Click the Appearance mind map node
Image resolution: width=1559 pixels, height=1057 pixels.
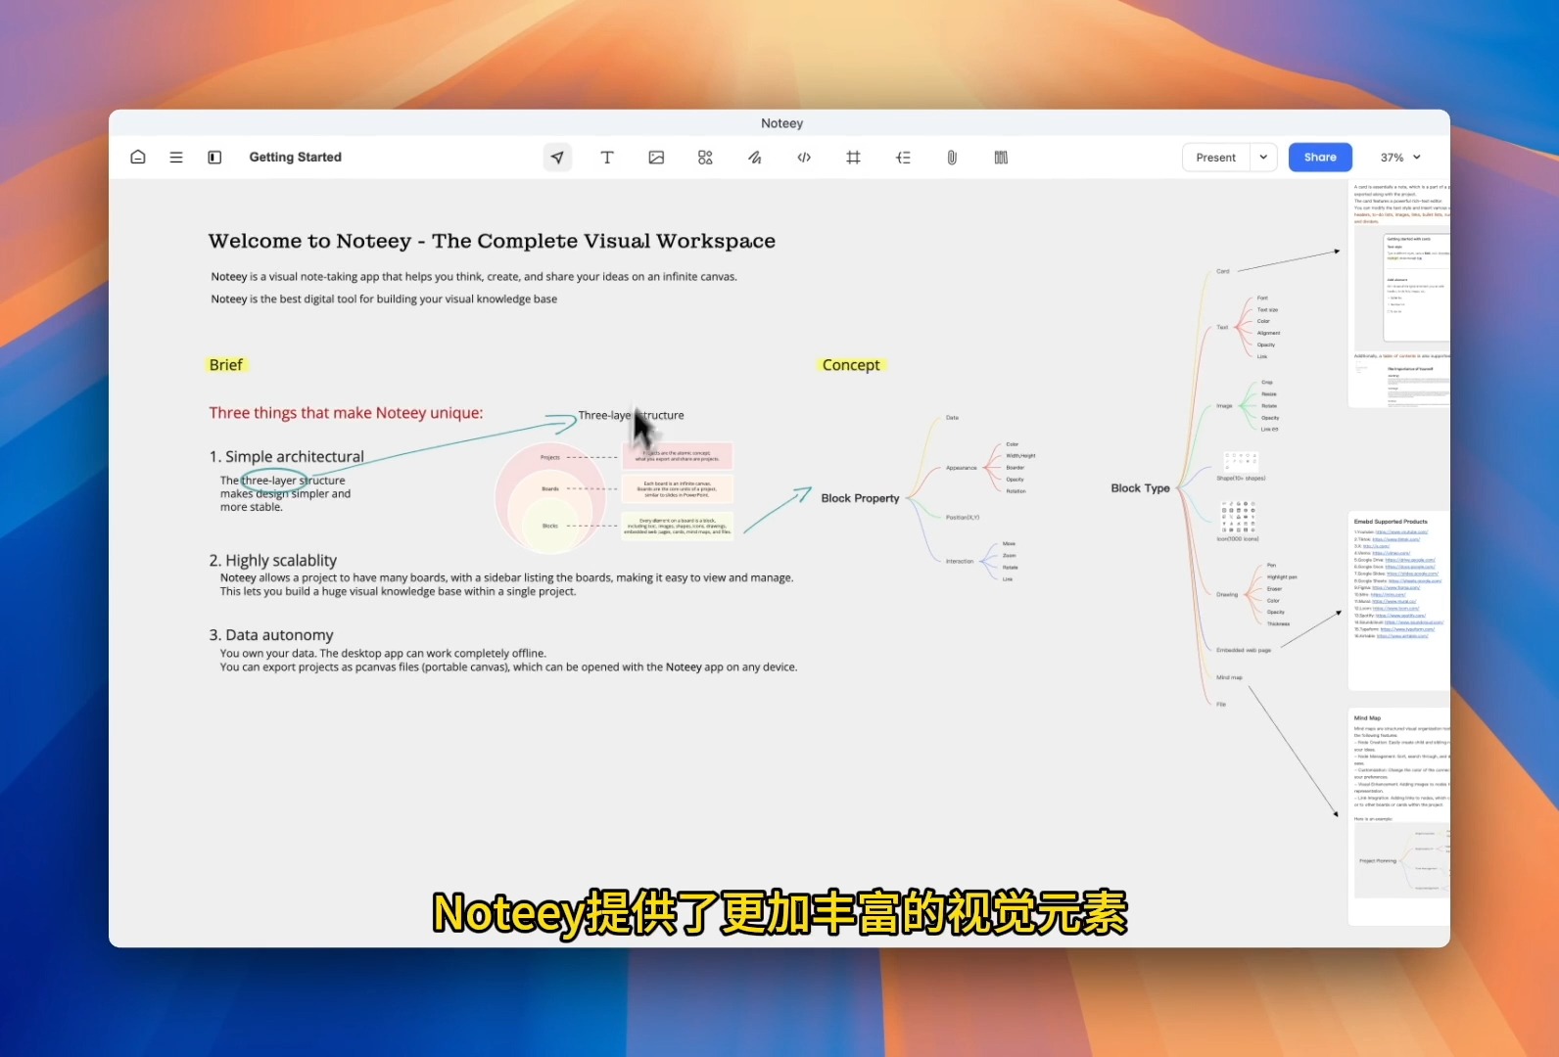961,468
